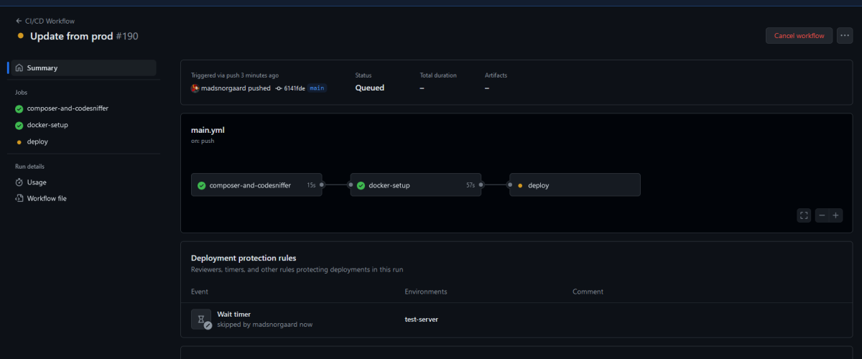Toggle fullscreen for the workflow graph

coord(804,215)
